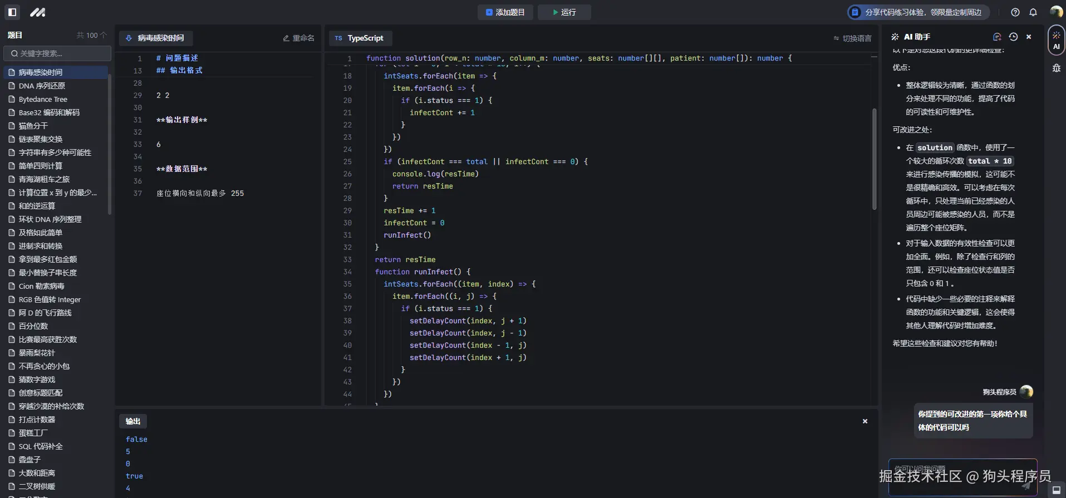Image resolution: width=1066 pixels, height=498 pixels.
Task: Click the 运行 run button
Action: tap(564, 12)
